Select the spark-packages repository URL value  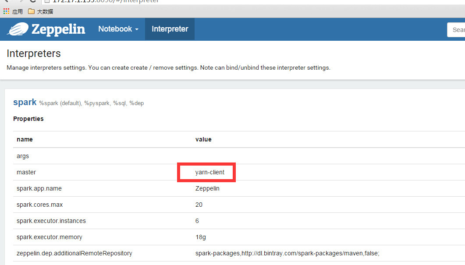click(x=288, y=254)
